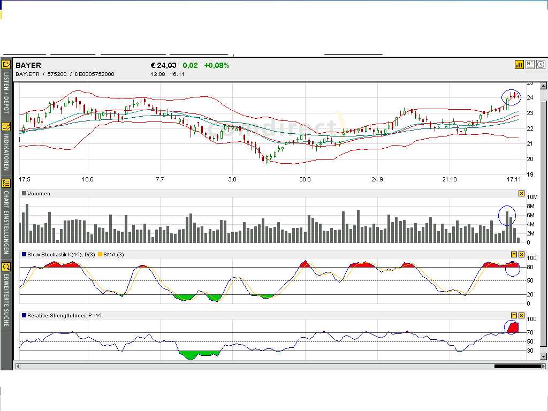Image resolution: width=548 pixels, height=411 pixels.
Task: Click the BAYER stock name heading
Action: tap(28, 65)
